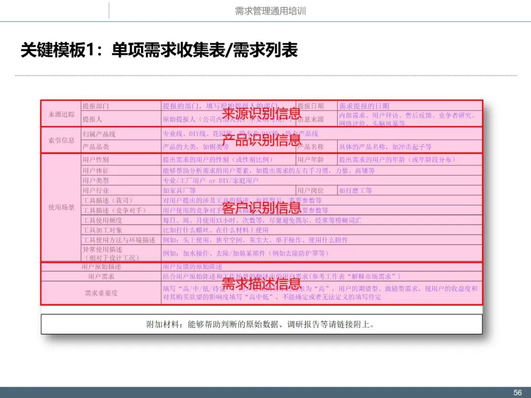Select the 归属产品线 cell
The image size is (531, 398).
point(121,134)
